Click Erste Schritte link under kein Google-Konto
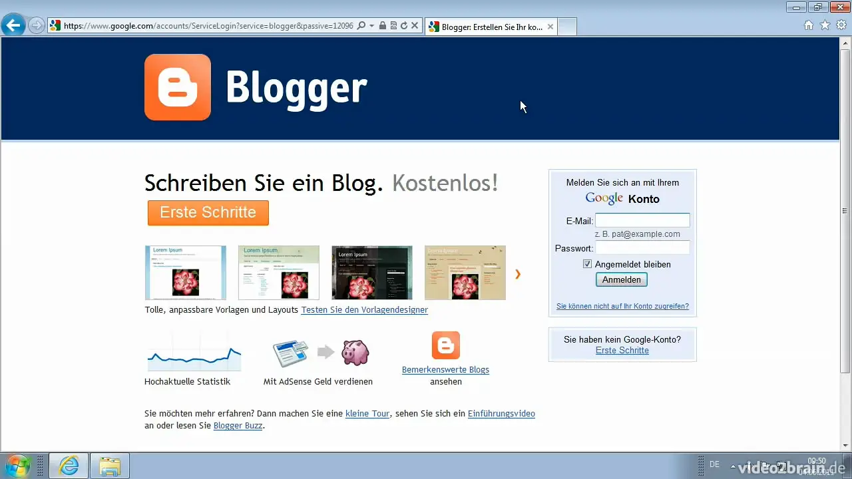 click(x=622, y=351)
